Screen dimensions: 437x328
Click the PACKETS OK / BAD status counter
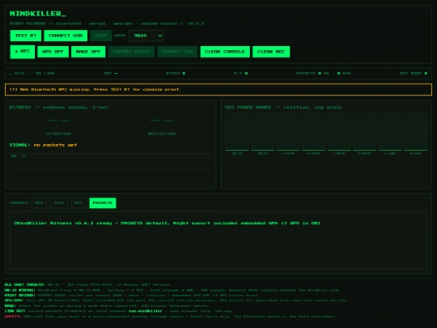324,74
